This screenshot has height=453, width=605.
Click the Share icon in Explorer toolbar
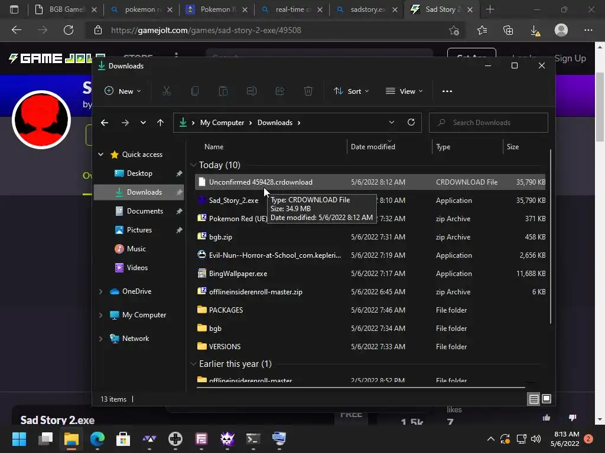280,91
